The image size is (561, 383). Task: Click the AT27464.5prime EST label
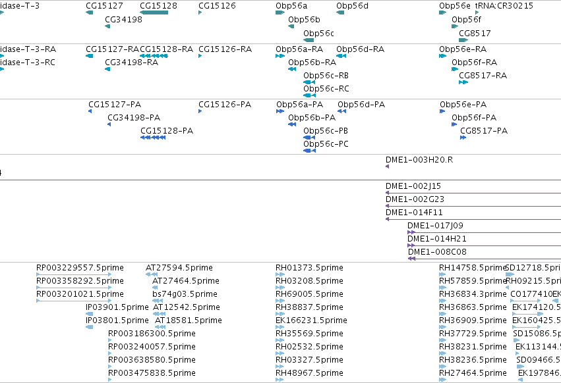[186, 281]
